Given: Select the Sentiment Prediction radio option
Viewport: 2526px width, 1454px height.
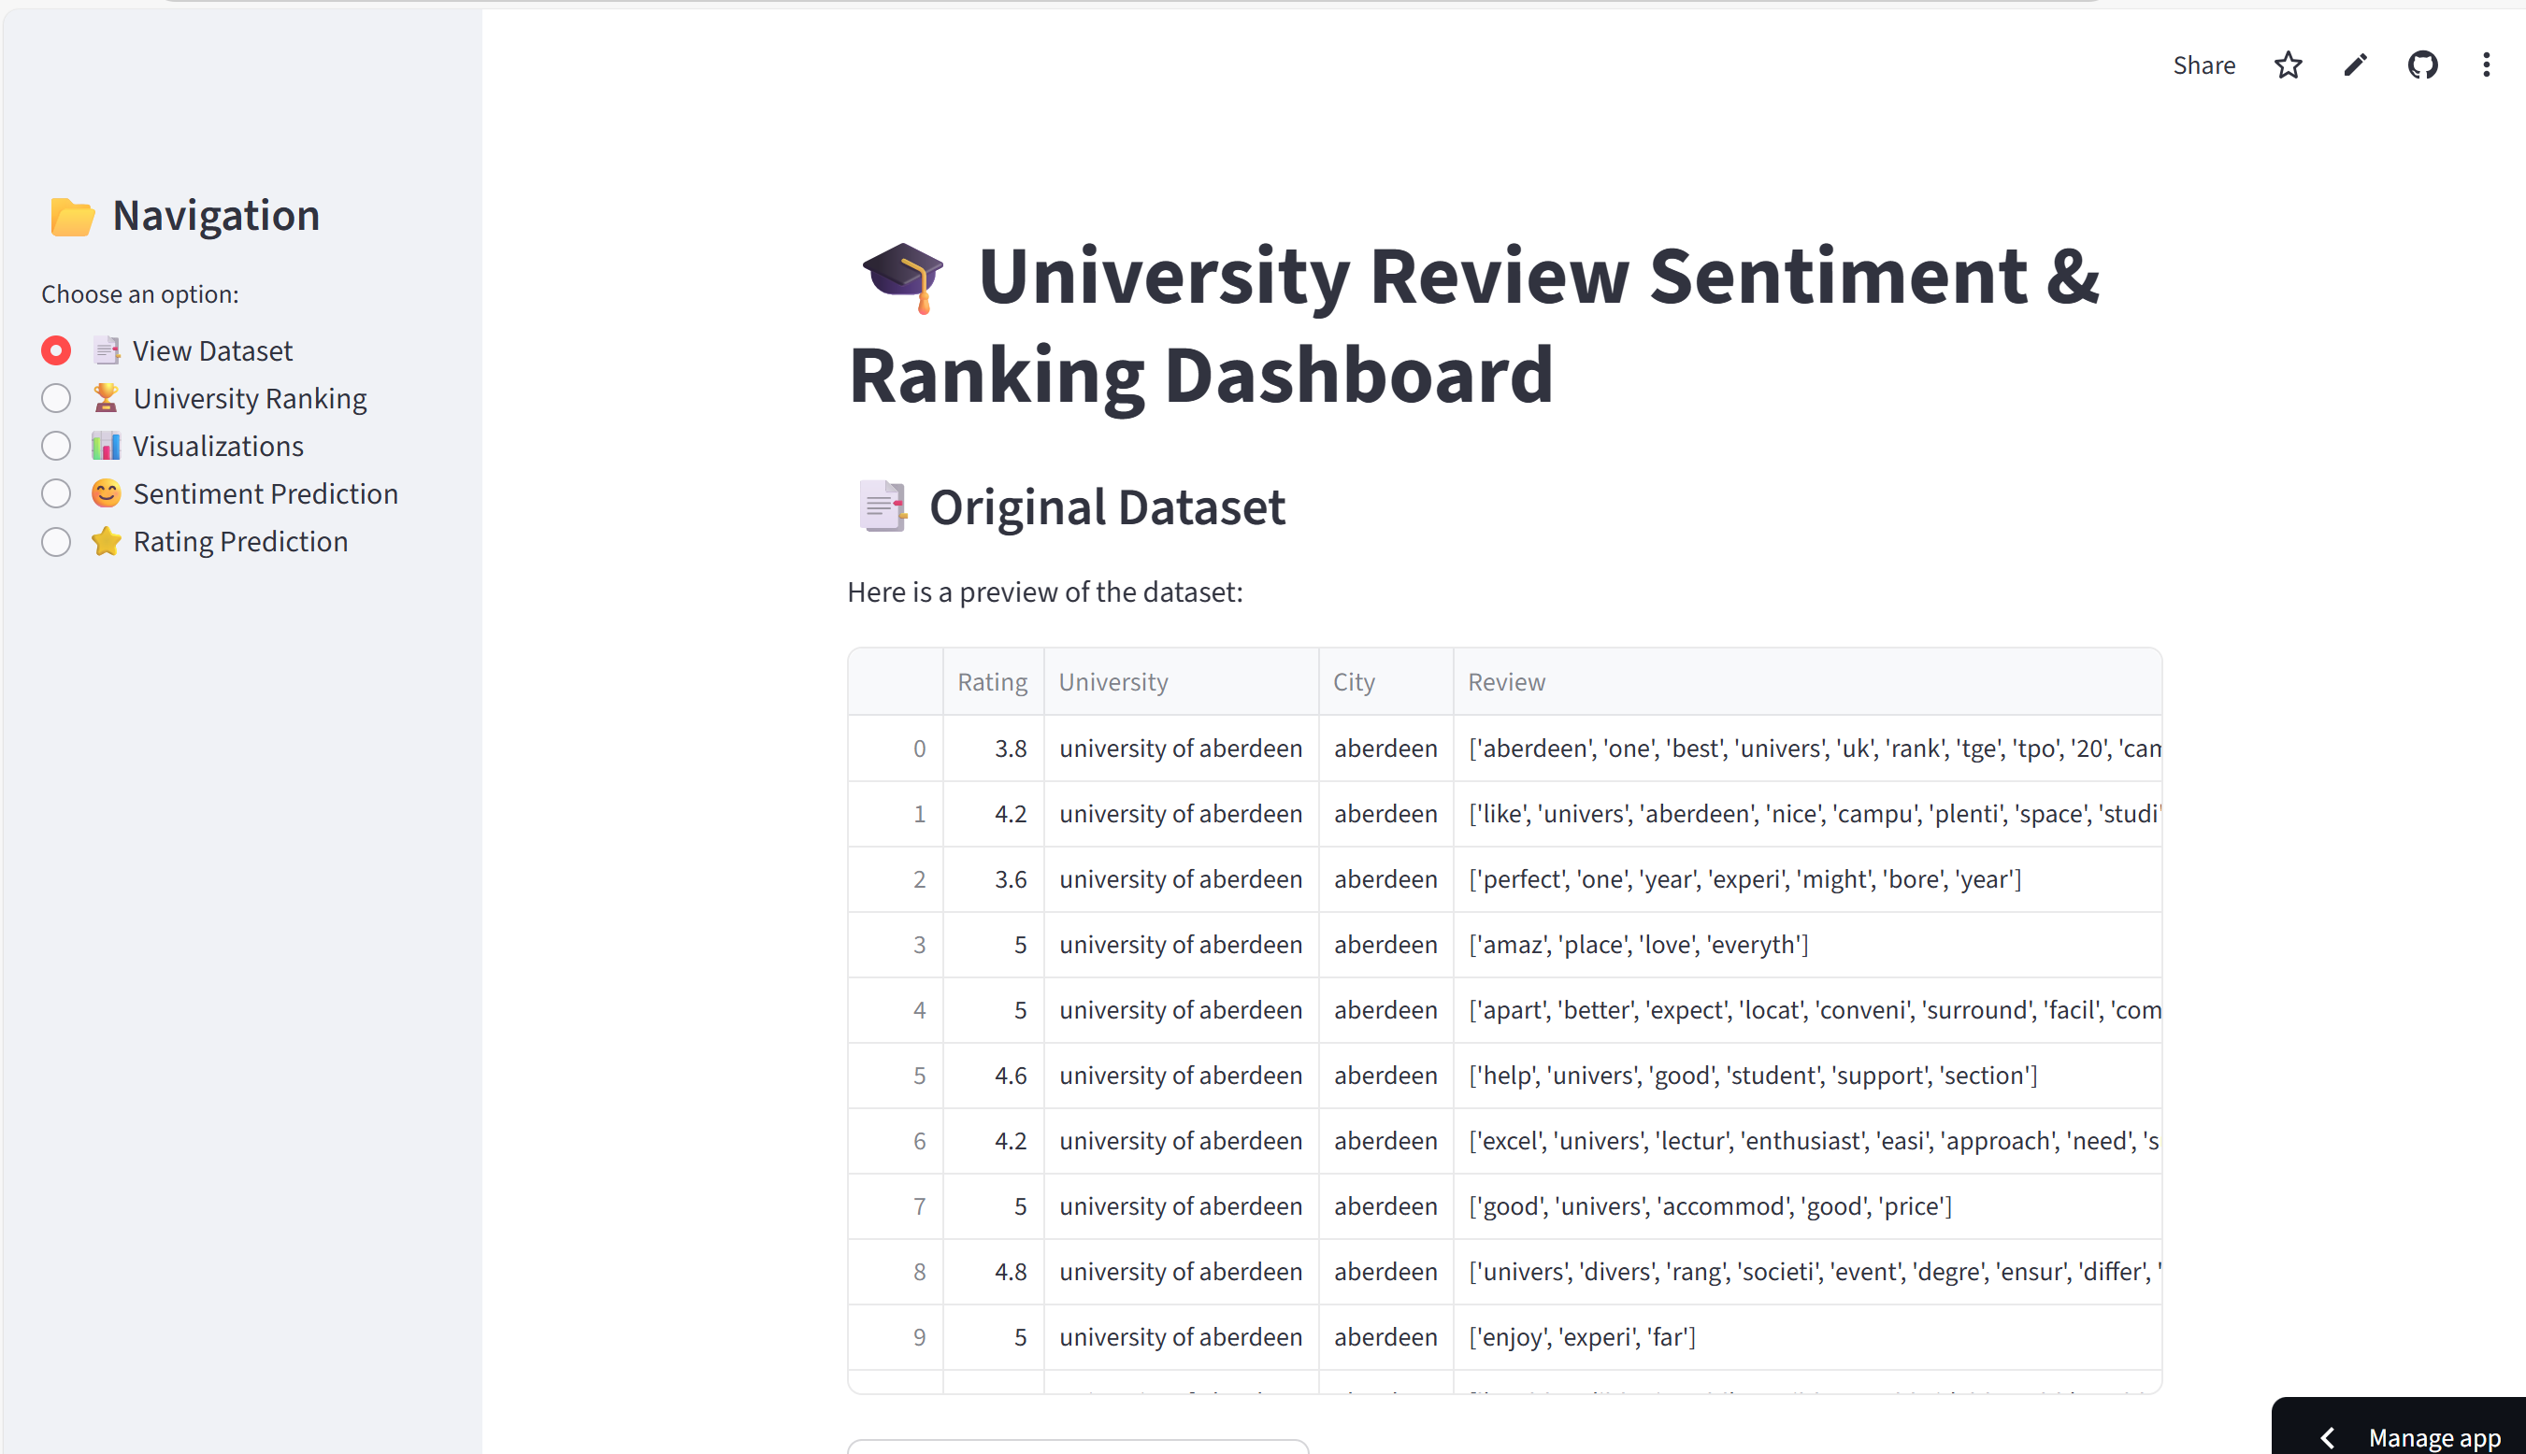Looking at the screenshot, I should tap(56, 492).
